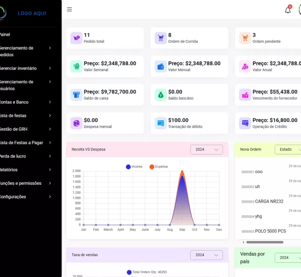Image resolution: width=301 pixels, height=277 pixels.
Task: Click the Pedido total cart icon
Action: pyautogui.click(x=76, y=38)
